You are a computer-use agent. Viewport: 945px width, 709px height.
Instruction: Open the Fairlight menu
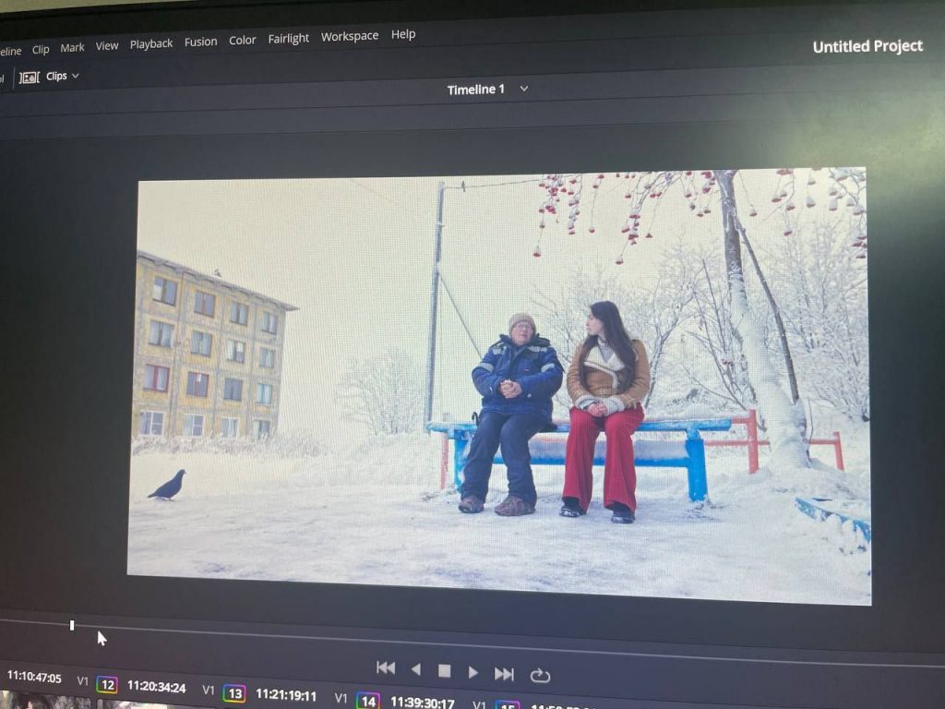[289, 38]
